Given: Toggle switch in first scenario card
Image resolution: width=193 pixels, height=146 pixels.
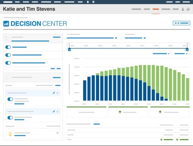Looking at the screenshot, I should [10, 99].
